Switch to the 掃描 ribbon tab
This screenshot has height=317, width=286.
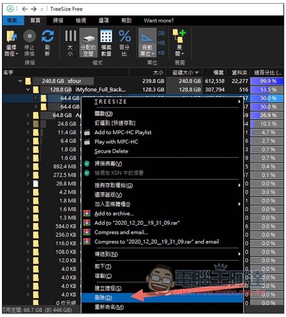pos(58,21)
